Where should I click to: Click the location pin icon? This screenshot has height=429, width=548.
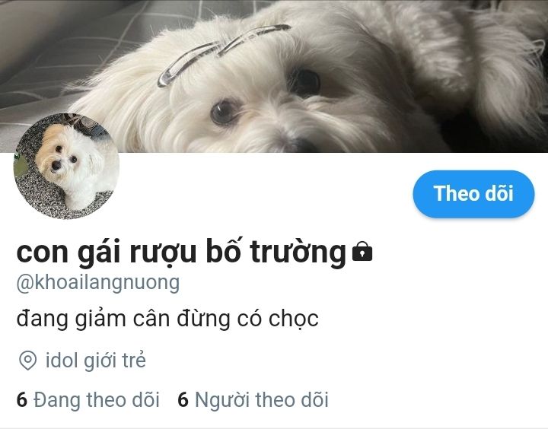27,361
